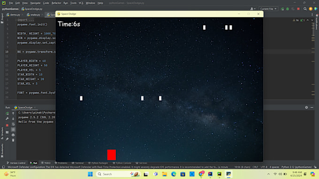Open the Windows Start menu
The image size is (319, 179).
pyautogui.click(x=91, y=174)
